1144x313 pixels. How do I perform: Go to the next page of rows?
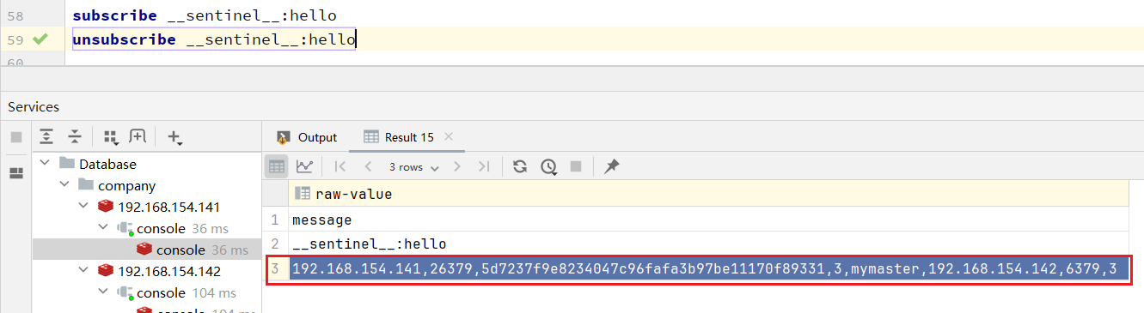tap(457, 166)
